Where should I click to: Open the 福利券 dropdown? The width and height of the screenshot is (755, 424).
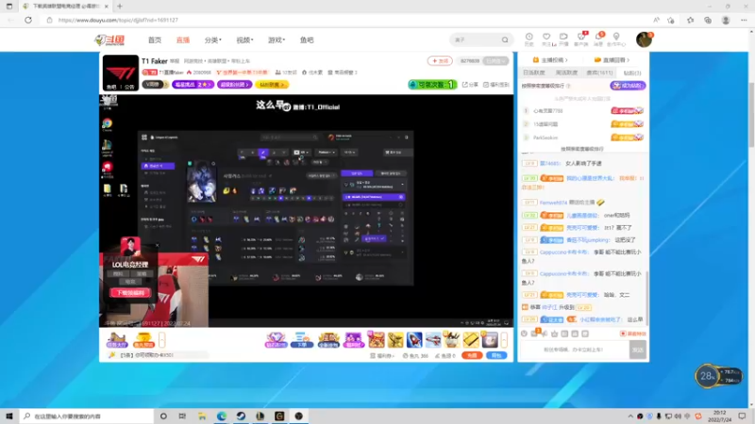click(x=382, y=356)
